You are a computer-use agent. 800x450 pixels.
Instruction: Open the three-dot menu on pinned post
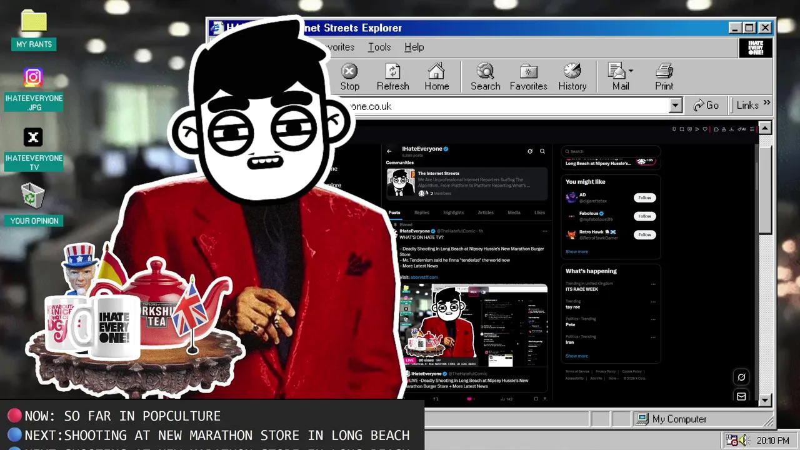click(x=544, y=231)
